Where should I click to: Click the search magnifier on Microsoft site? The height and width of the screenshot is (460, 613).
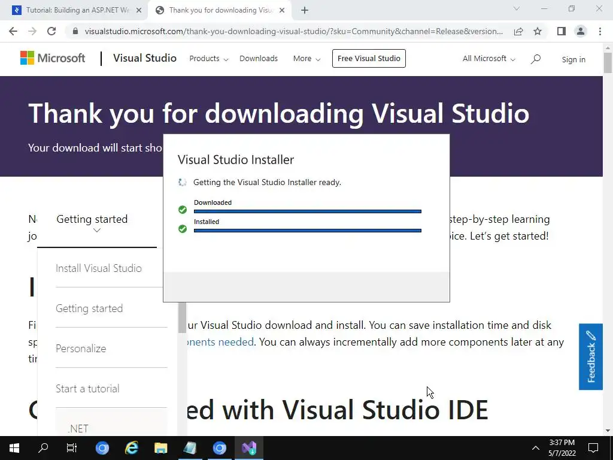(x=536, y=59)
